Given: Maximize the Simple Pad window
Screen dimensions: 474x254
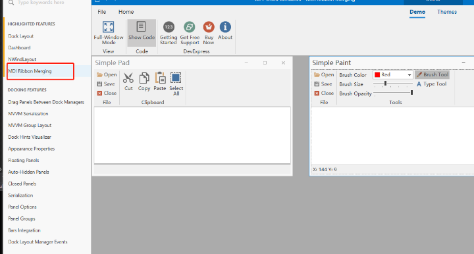Looking at the screenshot, I should click(265, 63).
